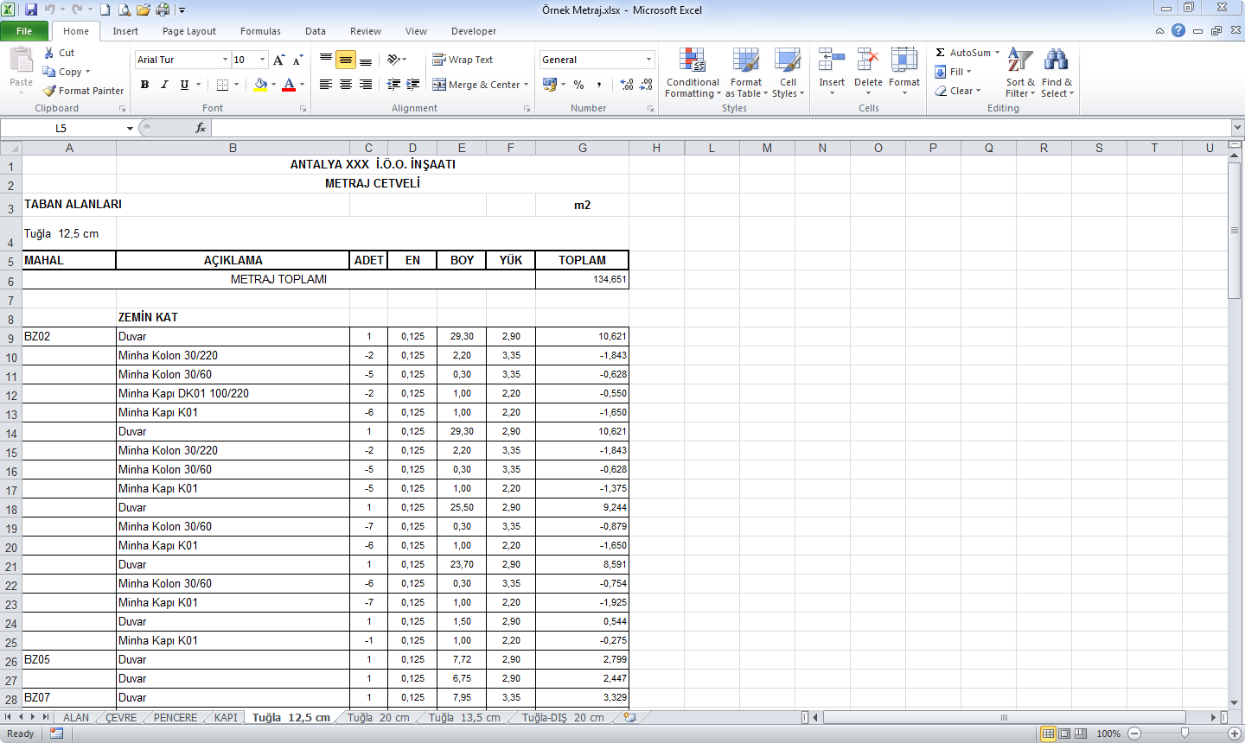Click the Conditional Formatting icon
Image resolution: width=1245 pixels, height=743 pixels.
click(692, 61)
